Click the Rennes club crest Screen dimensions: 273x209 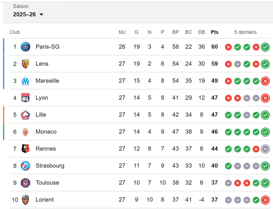click(x=26, y=149)
